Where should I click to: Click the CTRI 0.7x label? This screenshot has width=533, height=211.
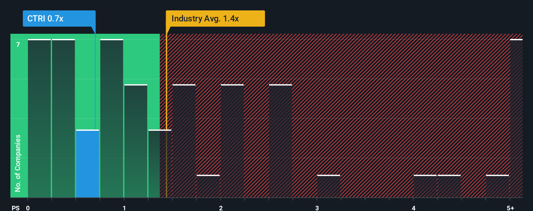59,19
